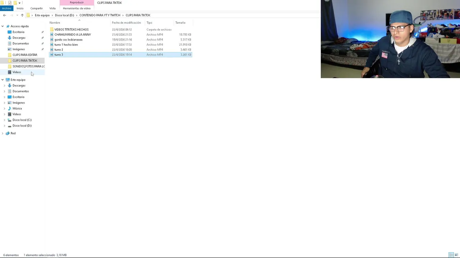Image resolution: width=460 pixels, height=258 pixels.
Task: Click the 'turro 3' file icon
Action: (52, 54)
